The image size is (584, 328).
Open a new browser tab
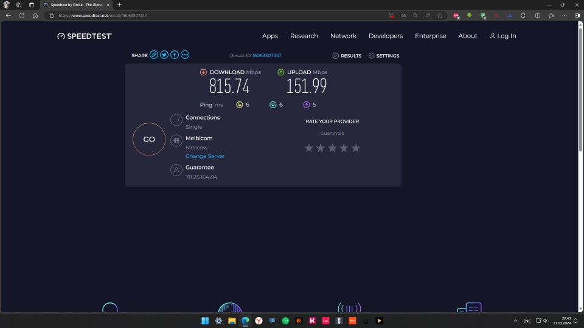pos(120,5)
